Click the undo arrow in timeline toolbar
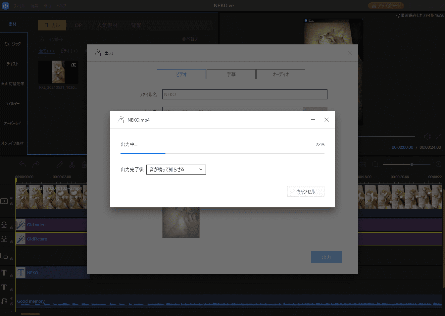The image size is (445, 316). [23, 164]
